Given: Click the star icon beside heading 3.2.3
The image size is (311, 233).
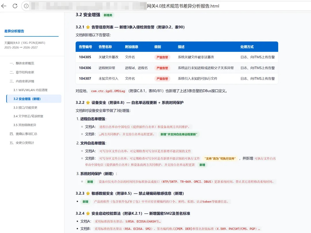Looking at the screenshot, I should pyautogui.click(x=88, y=193).
